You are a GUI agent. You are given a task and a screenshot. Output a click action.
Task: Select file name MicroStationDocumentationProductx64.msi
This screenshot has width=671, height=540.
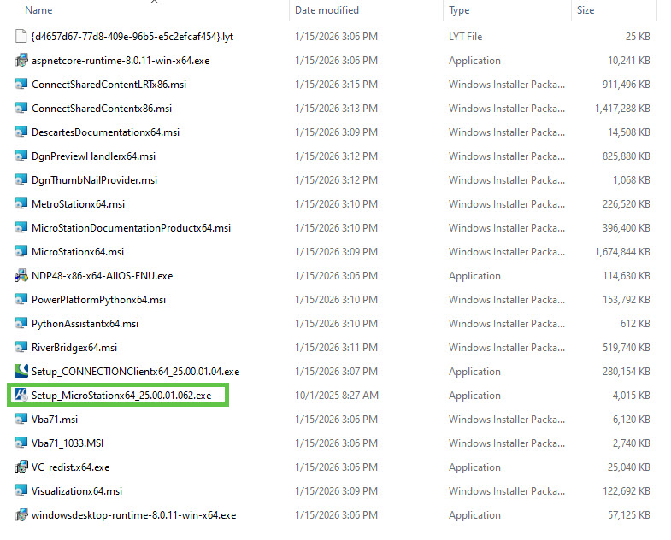pos(132,228)
